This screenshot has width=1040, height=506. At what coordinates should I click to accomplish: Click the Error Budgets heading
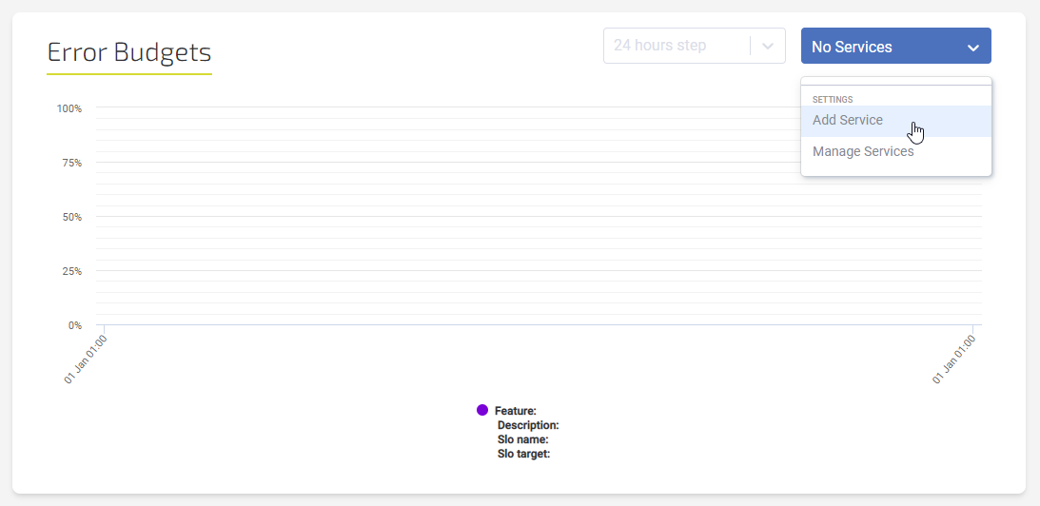point(129,51)
